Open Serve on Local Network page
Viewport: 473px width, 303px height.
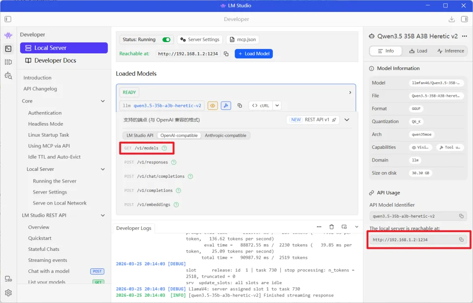point(60,203)
